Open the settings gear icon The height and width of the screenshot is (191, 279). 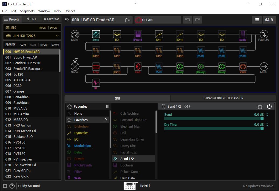point(5,186)
